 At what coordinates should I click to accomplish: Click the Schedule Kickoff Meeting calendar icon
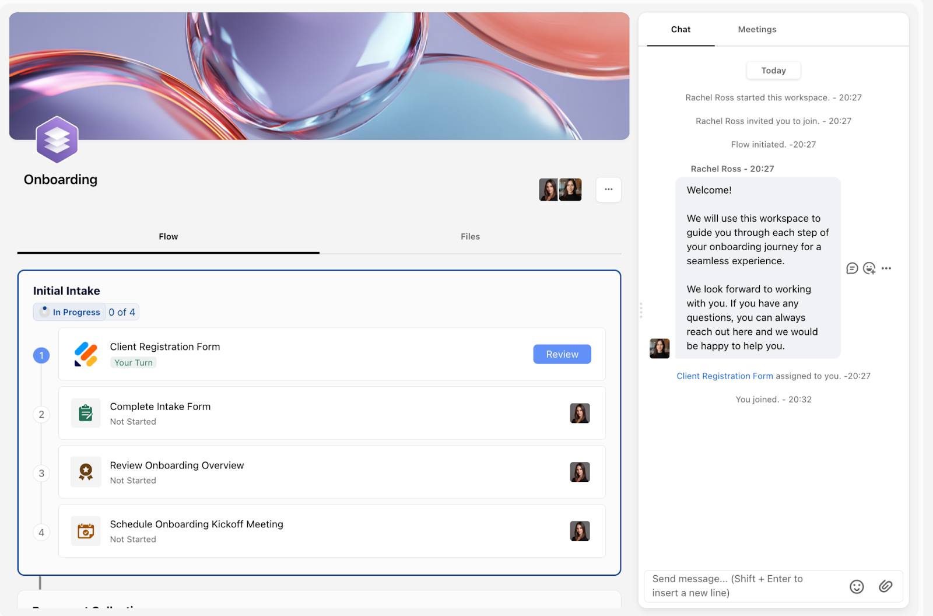86,531
